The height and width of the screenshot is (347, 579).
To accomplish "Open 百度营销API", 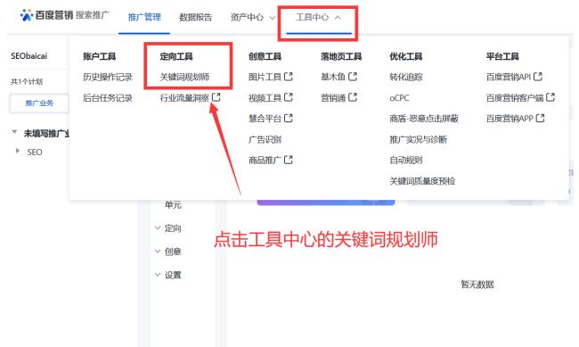I will coord(508,77).
